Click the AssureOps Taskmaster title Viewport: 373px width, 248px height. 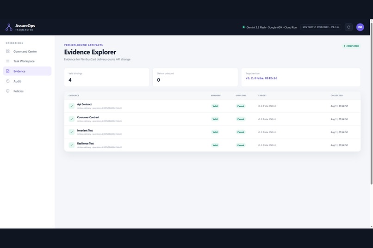click(x=25, y=27)
